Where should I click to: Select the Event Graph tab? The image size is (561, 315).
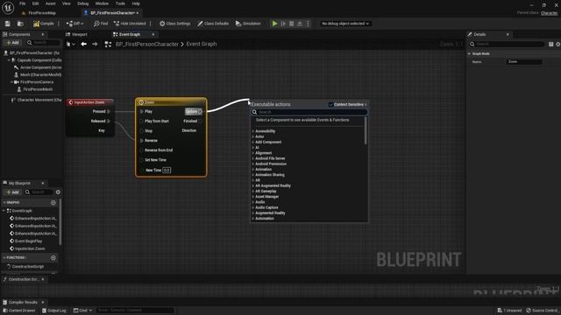pos(130,34)
